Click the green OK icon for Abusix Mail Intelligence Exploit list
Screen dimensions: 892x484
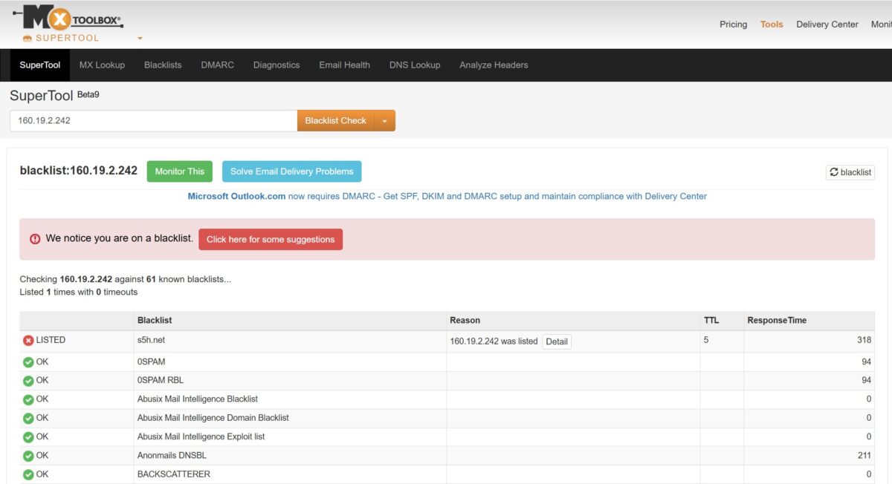click(28, 437)
